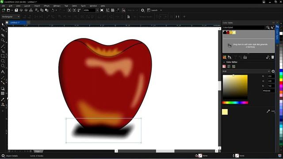283x159 pixels.
Task: Toggle show rulers icon
Action: 108,10
